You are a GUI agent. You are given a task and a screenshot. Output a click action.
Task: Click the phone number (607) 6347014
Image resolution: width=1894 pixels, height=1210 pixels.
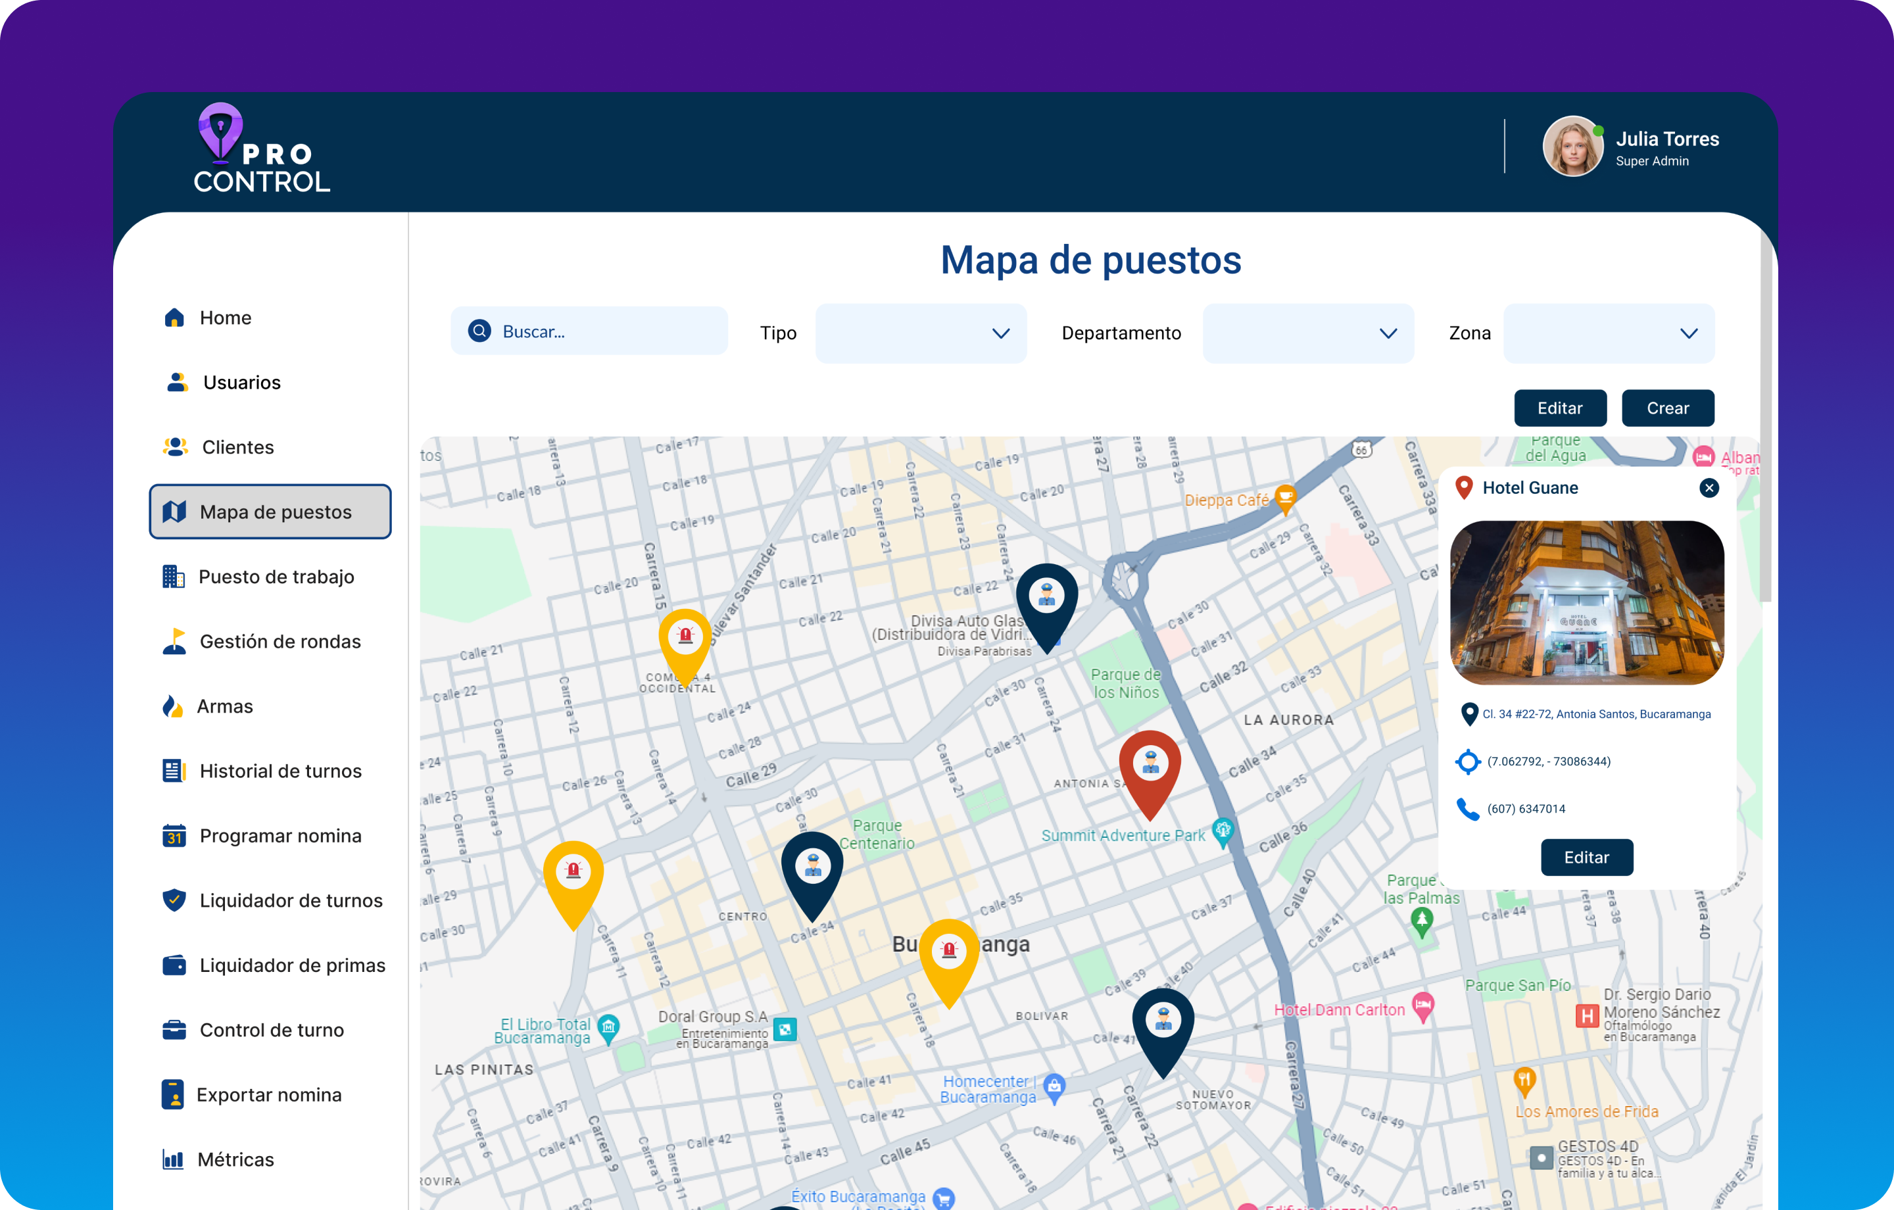point(1525,809)
